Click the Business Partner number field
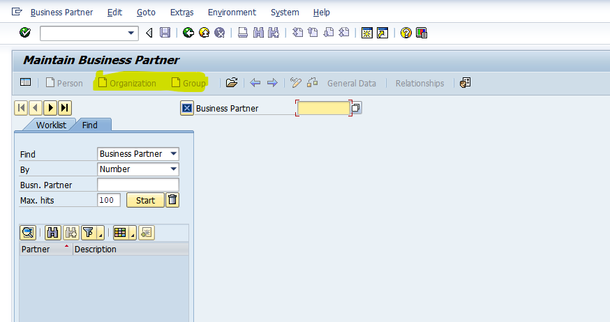The width and height of the screenshot is (610, 322). click(x=324, y=108)
